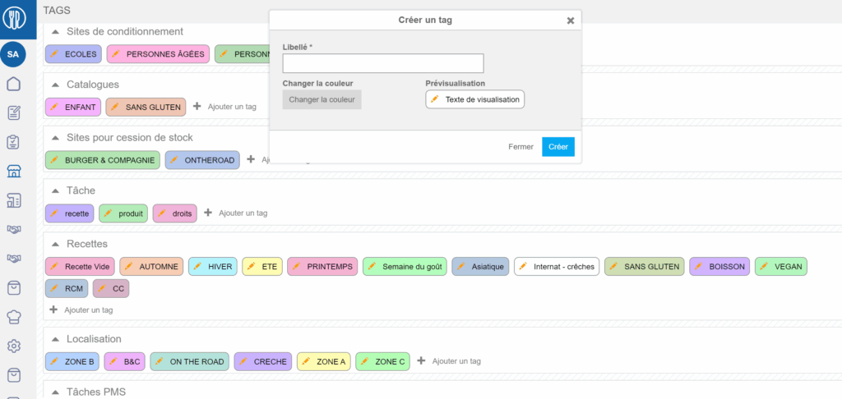
Task: Open the settings gear in sidebar
Action: 13,346
